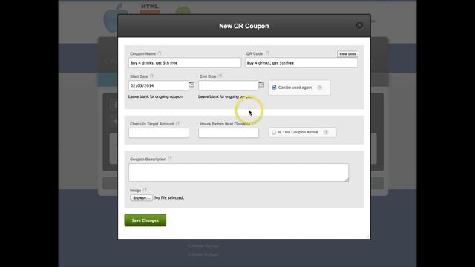Show help for Is This Coupon Active
The width and height of the screenshot is (475, 267).
(x=326, y=132)
